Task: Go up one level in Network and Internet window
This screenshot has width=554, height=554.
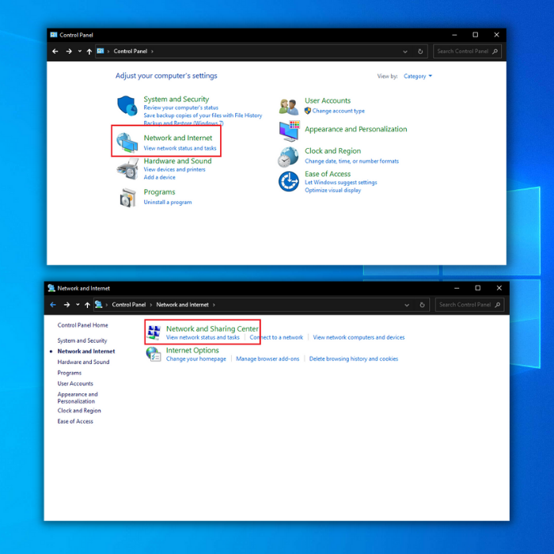Action: coord(87,305)
